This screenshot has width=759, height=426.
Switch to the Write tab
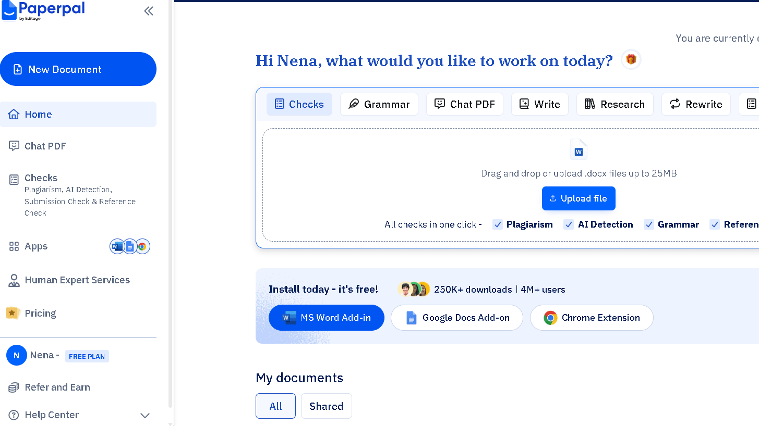point(540,104)
